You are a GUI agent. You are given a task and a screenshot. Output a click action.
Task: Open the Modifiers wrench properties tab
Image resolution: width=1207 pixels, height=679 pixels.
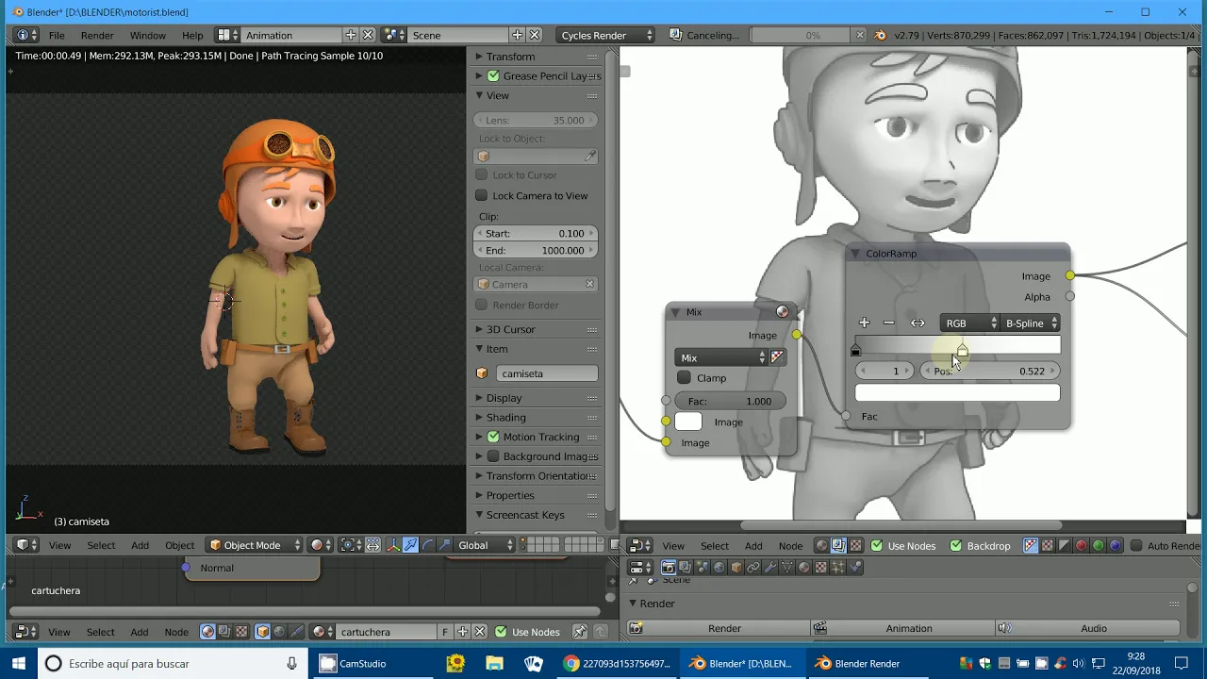coord(770,567)
